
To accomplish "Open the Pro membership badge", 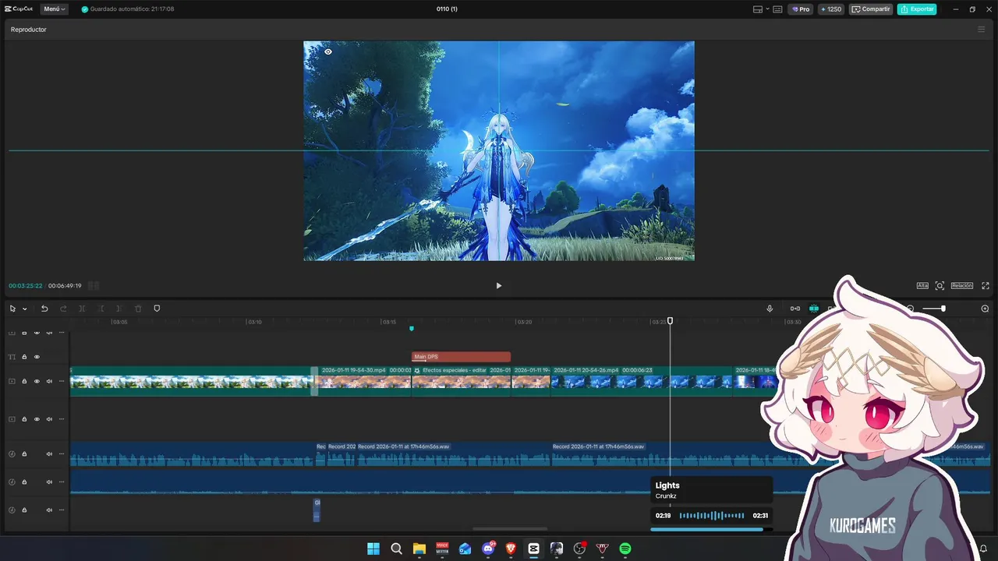I will [801, 9].
